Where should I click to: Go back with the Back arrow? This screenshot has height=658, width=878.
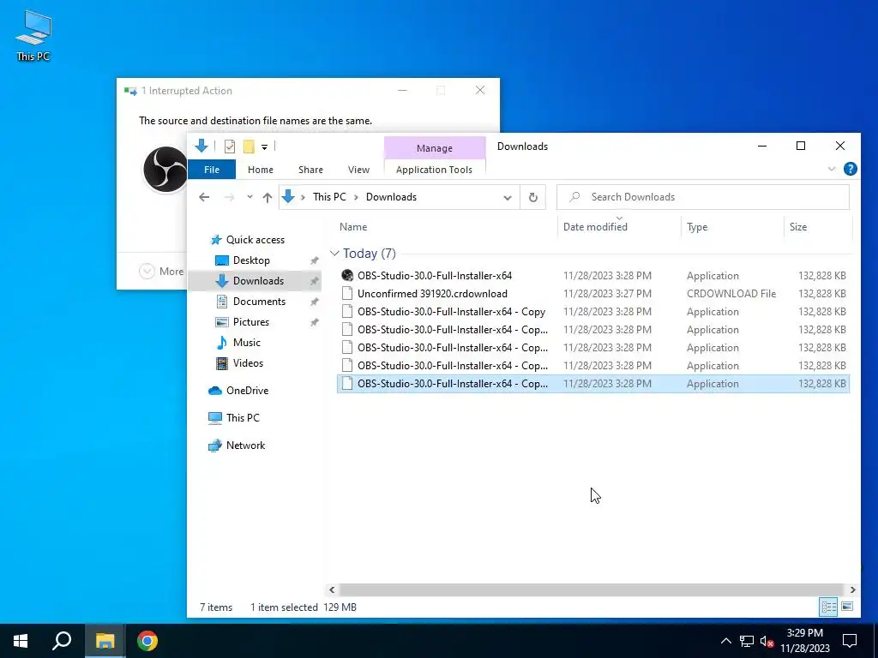tap(204, 197)
